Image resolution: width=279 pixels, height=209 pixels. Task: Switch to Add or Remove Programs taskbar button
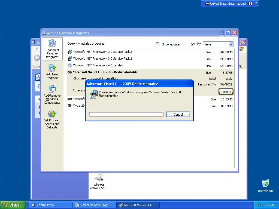[x=94, y=205]
